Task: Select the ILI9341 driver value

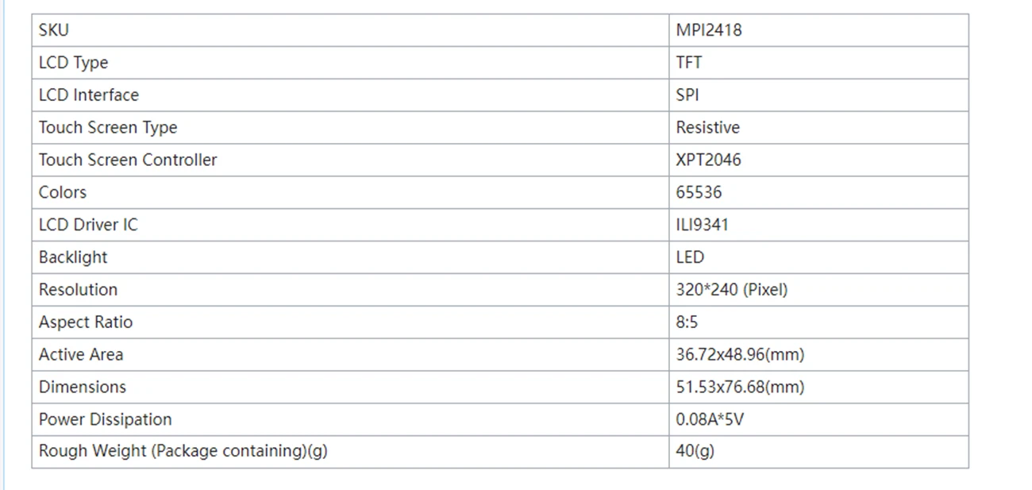Action: pyautogui.click(x=702, y=225)
